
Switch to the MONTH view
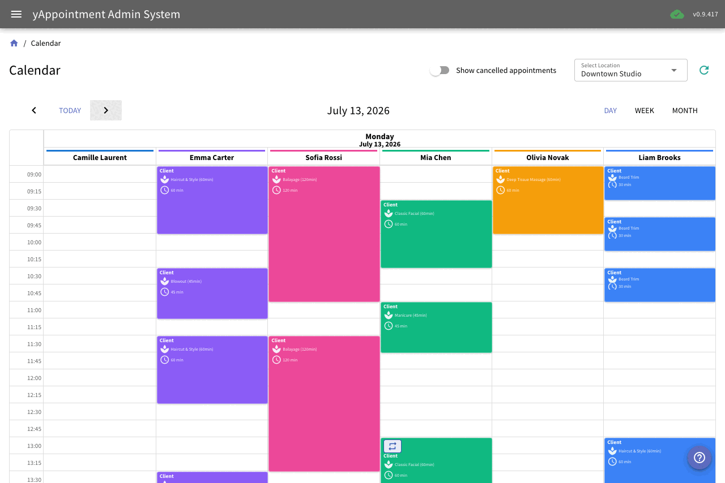tap(685, 110)
